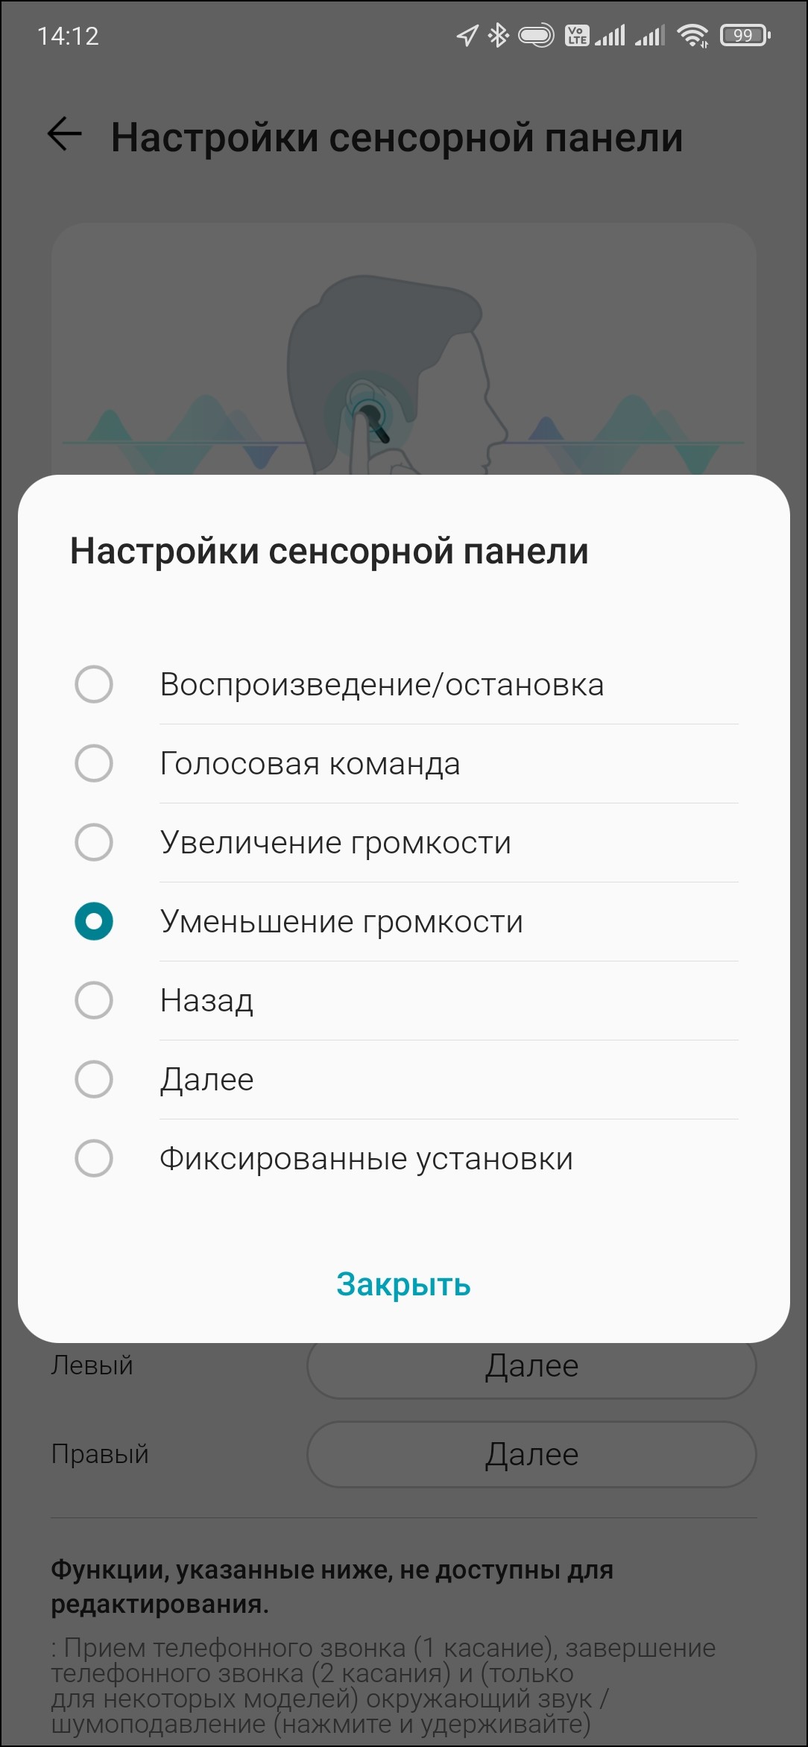Choose Увеличение громкости radio option

click(x=94, y=842)
